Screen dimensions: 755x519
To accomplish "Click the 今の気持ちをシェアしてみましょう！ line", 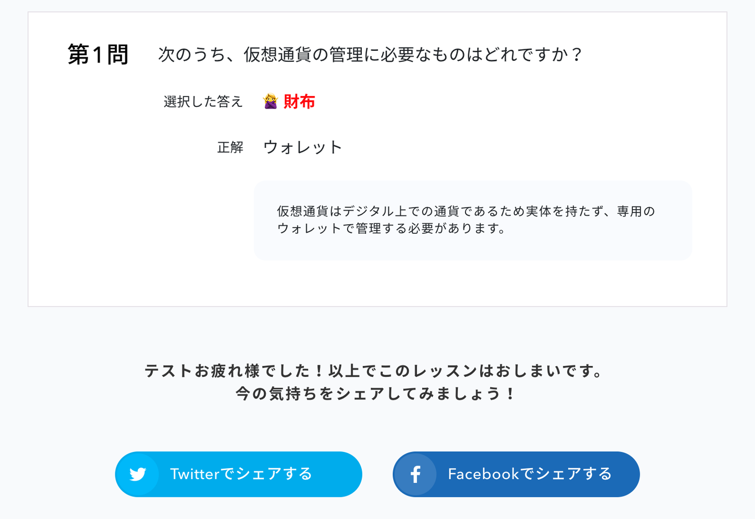I will click(376, 394).
